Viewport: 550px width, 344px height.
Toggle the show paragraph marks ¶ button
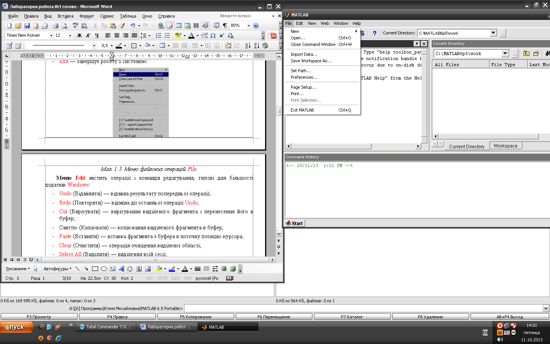click(225, 26)
